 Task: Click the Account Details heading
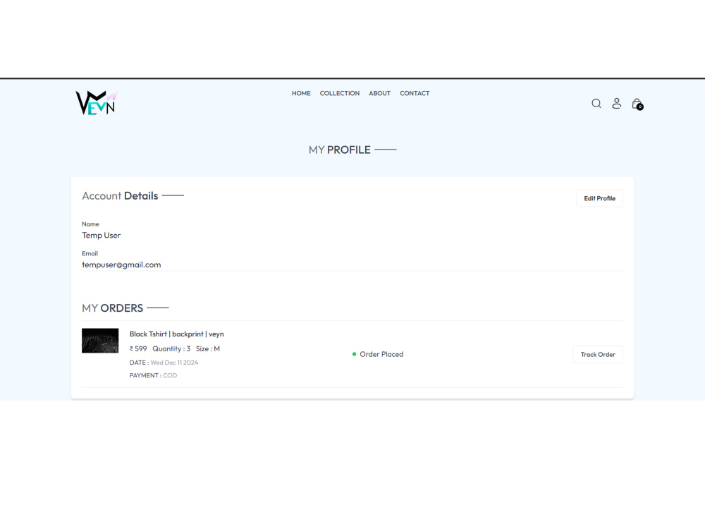[120, 195]
